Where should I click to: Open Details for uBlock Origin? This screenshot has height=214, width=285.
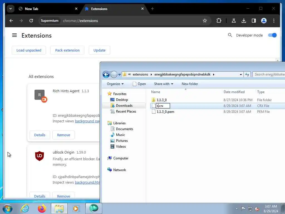tap(40, 196)
